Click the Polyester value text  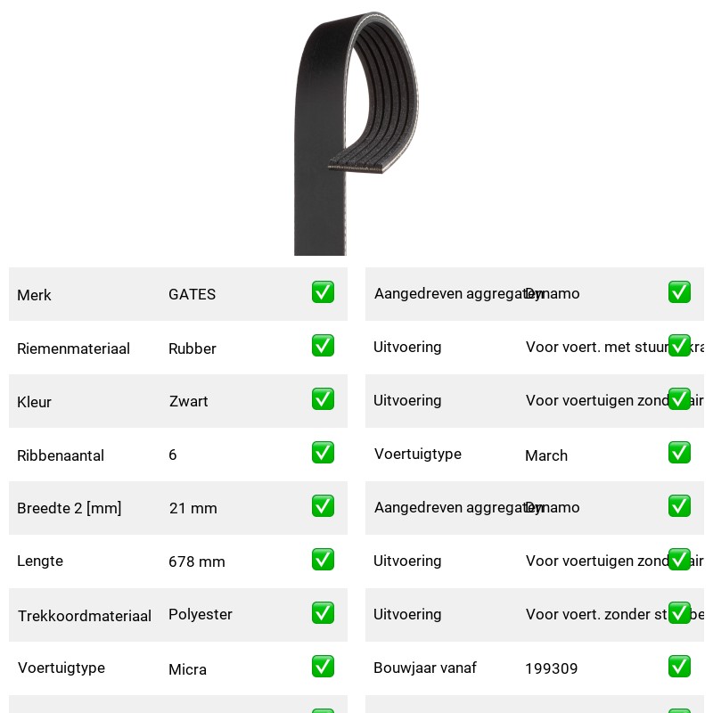[200, 614]
